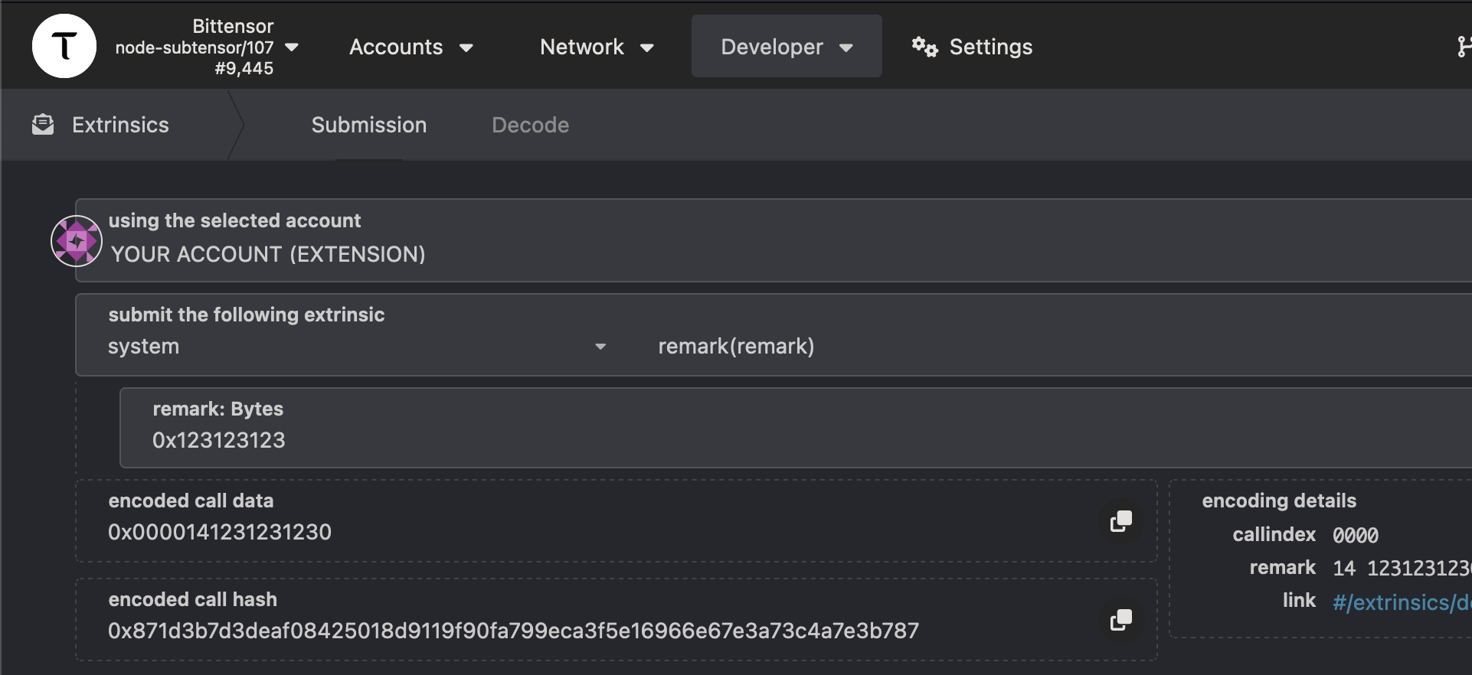
Task: Click the callindex value 0000
Action: pyautogui.click(x=1356, y=535)
